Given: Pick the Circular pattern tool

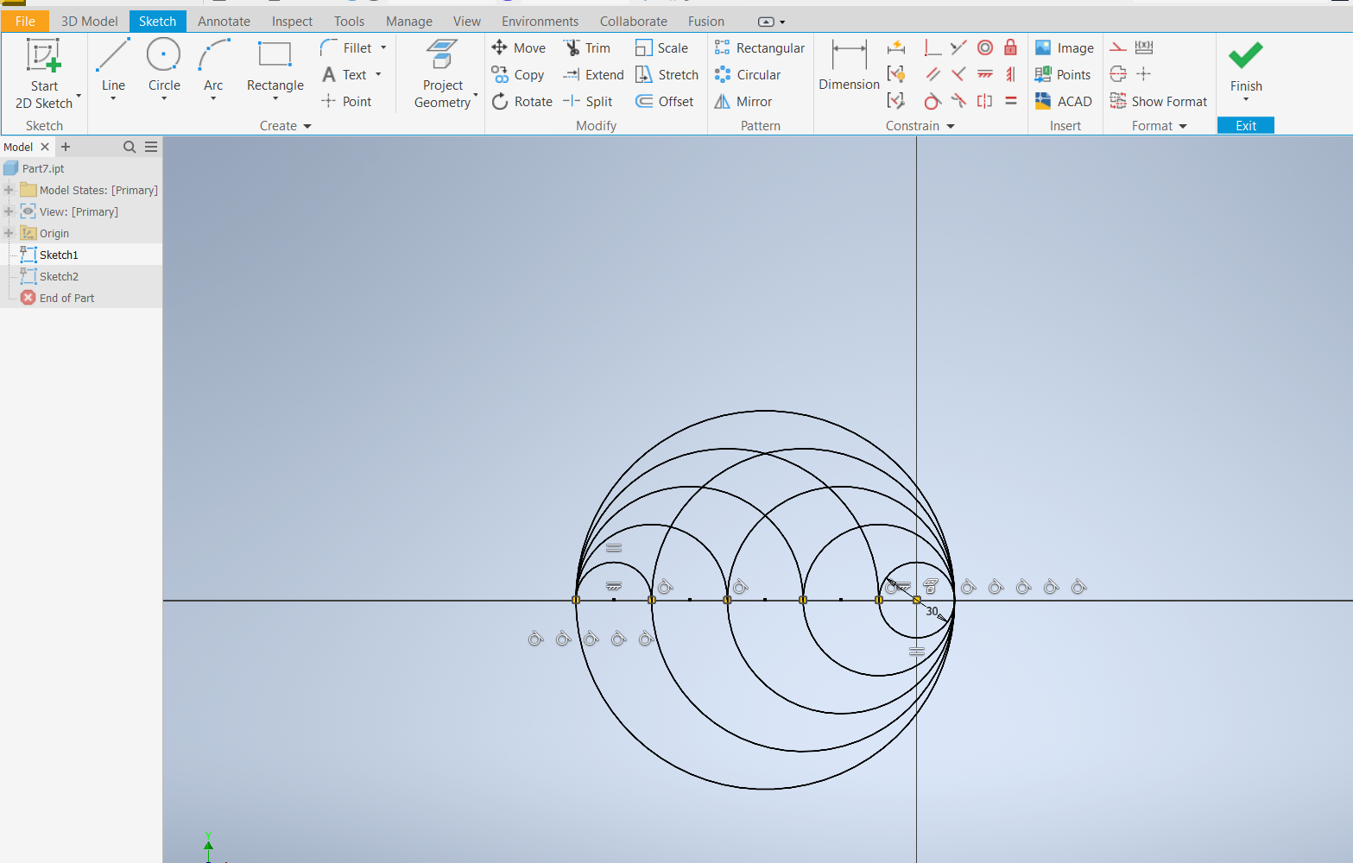Looking at the screenshot, I should pyautogui.click(x=748, y=75).
